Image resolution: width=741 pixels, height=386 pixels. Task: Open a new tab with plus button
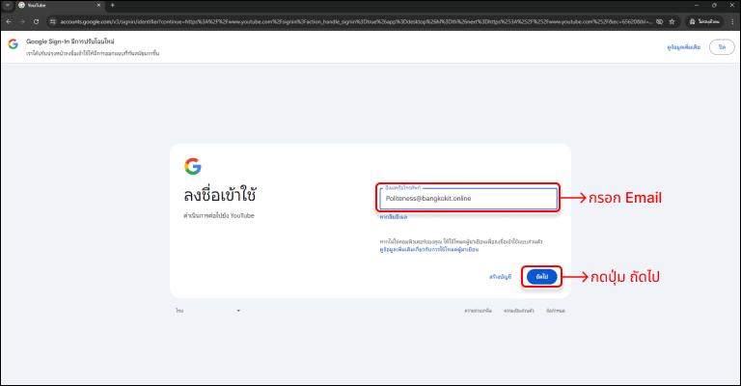tap(113, 5)
